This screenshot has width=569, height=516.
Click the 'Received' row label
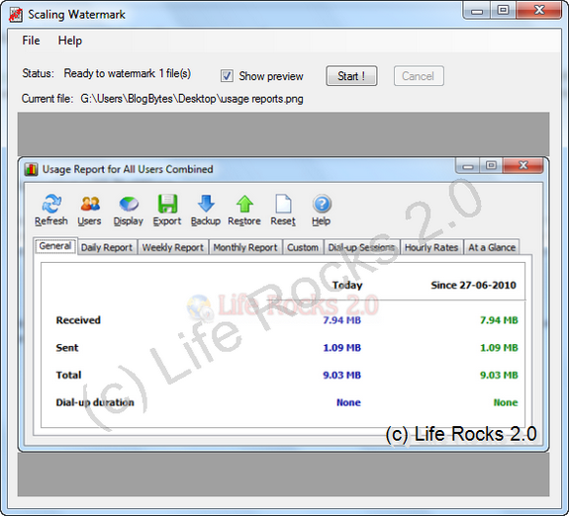point(78,320)
